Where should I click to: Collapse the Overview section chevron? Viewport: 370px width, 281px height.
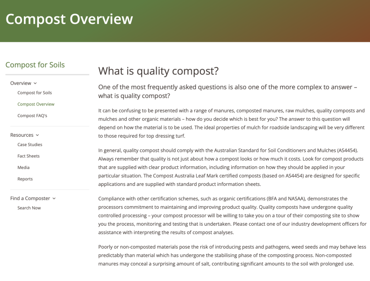click(36, 83)
